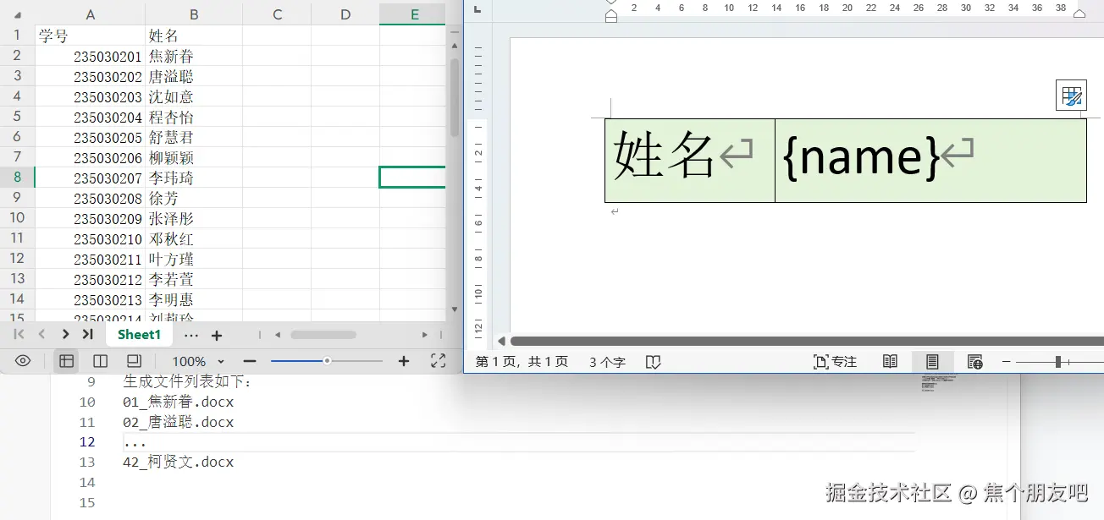Switch to normal view in the spreadsheet
Viewport: 1104px width, 520px height.
(x=66, y=361)
